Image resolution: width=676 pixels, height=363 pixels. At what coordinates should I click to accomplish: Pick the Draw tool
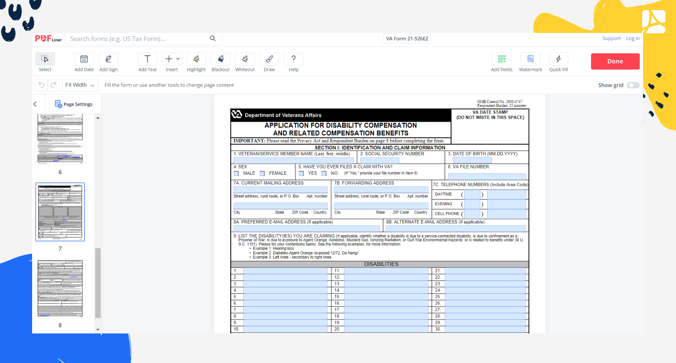269,59
